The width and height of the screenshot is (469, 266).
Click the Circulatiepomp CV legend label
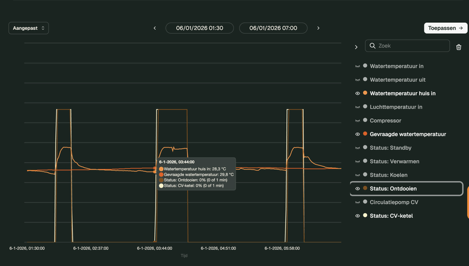[393, 202]
